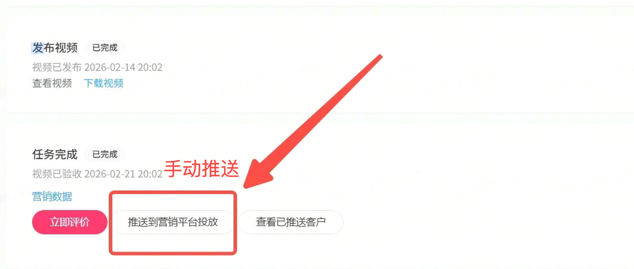Click the pink 立即评价 button
This screenshot has height=269, width=634.
[x=70, y=222]
